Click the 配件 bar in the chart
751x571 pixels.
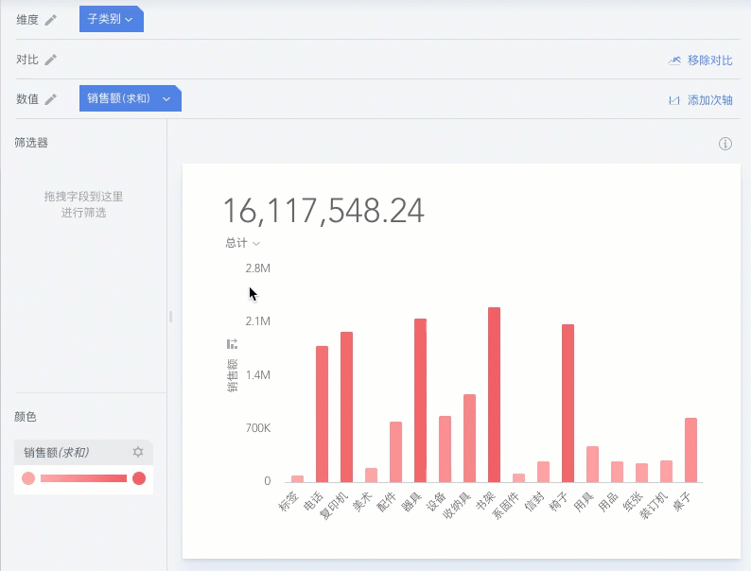(x=395, y=452)
